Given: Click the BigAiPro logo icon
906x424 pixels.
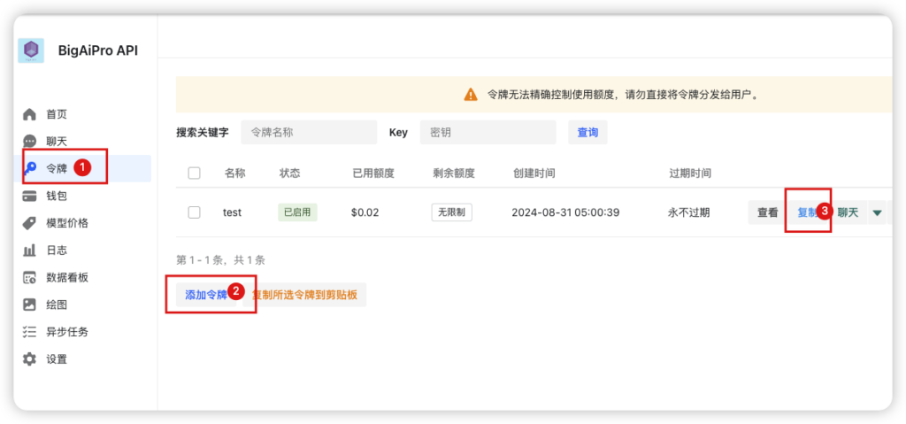Looking at the screenshot, I should click(x=31, y=50).
